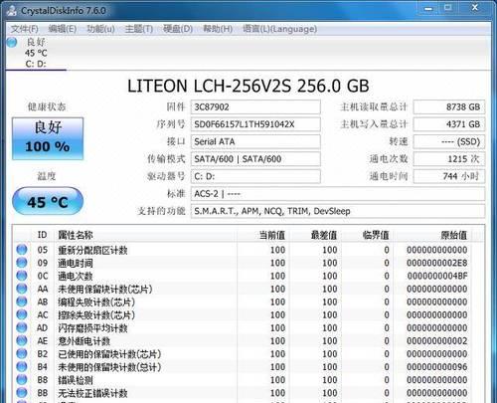Open the 文件(F) menu
Image resolution: width=497 pixels, height=403 pixels.
25,29
